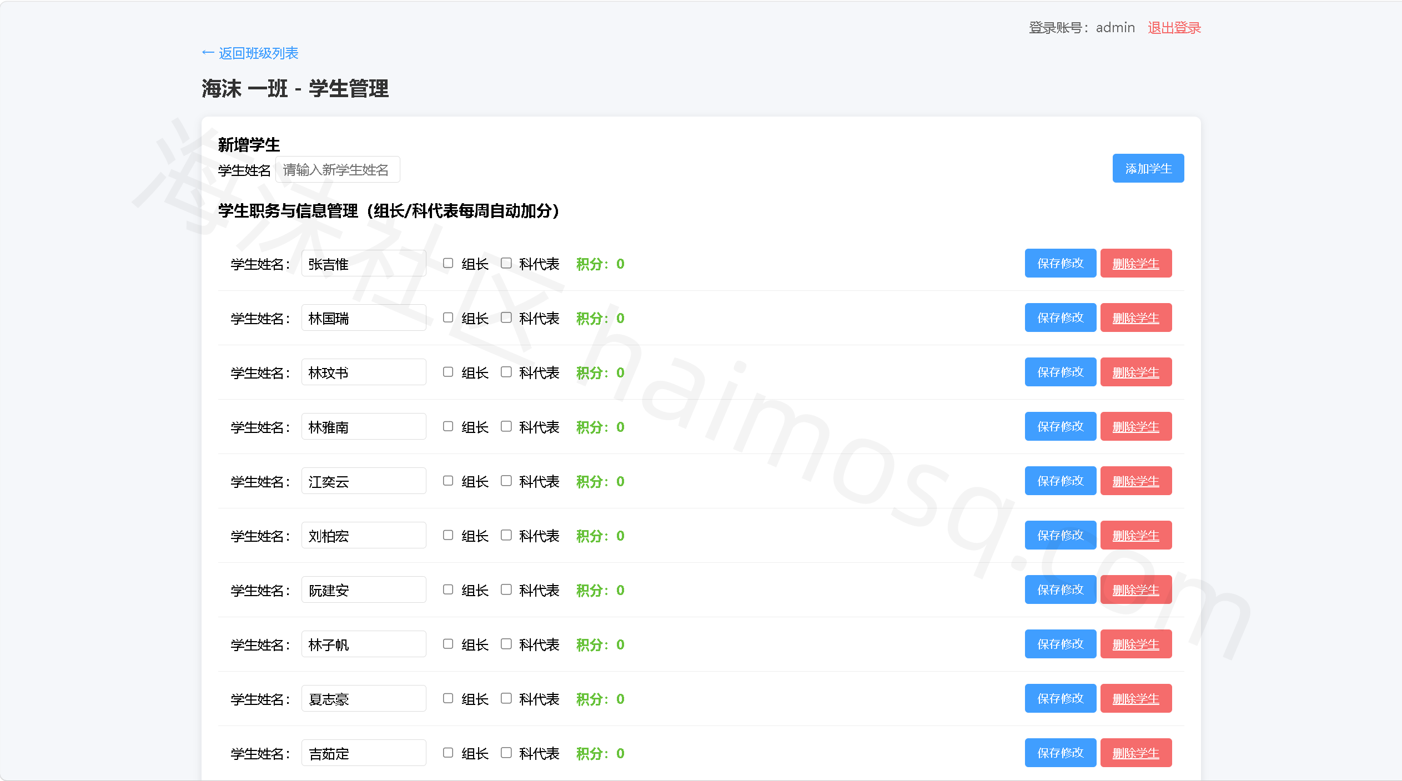This screenshot has height=781, width=1402.
Task: Click 返回班级列表 back link
Action: coord(250,53)
